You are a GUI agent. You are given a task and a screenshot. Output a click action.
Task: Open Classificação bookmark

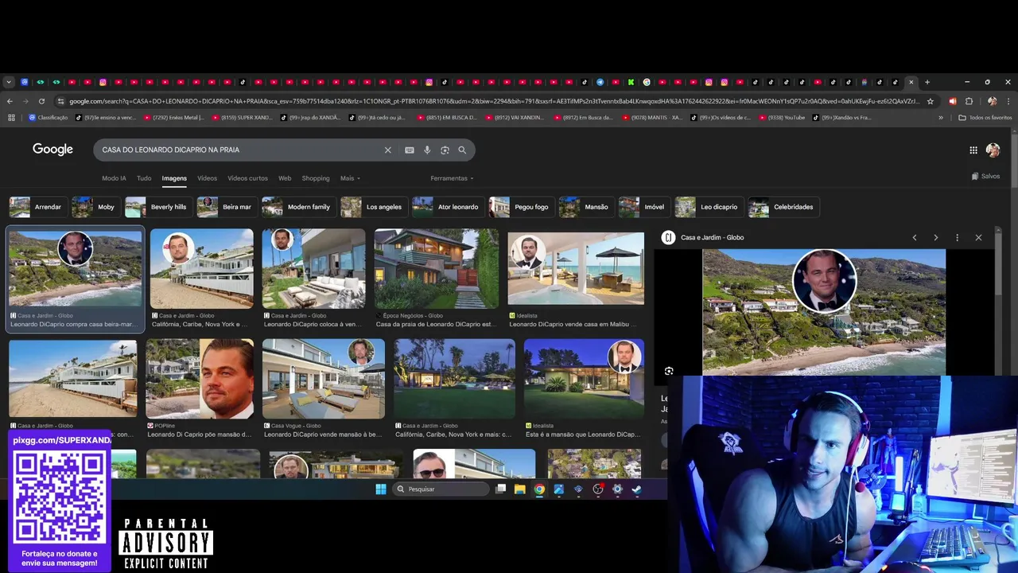point(49,118)
